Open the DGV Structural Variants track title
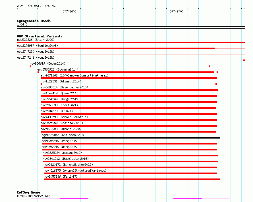This screenshot has height=202, width=253. [x=40, y=36]
